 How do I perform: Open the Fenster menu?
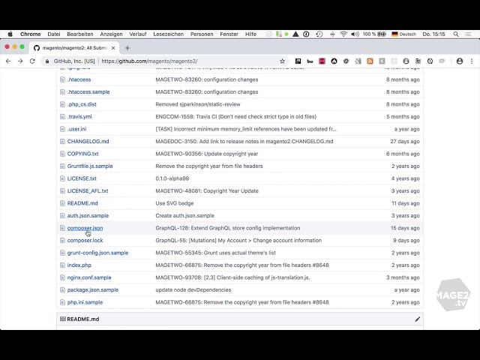point(229,34)
